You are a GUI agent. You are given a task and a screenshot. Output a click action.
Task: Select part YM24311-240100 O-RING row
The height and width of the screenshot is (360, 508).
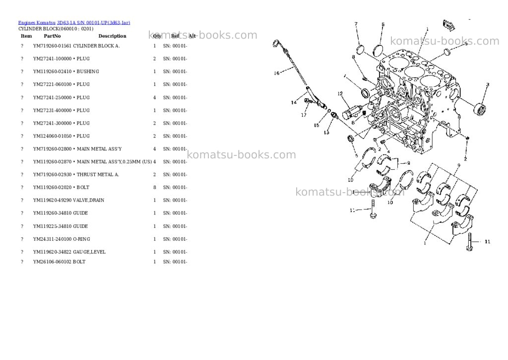tap(104, 239)
